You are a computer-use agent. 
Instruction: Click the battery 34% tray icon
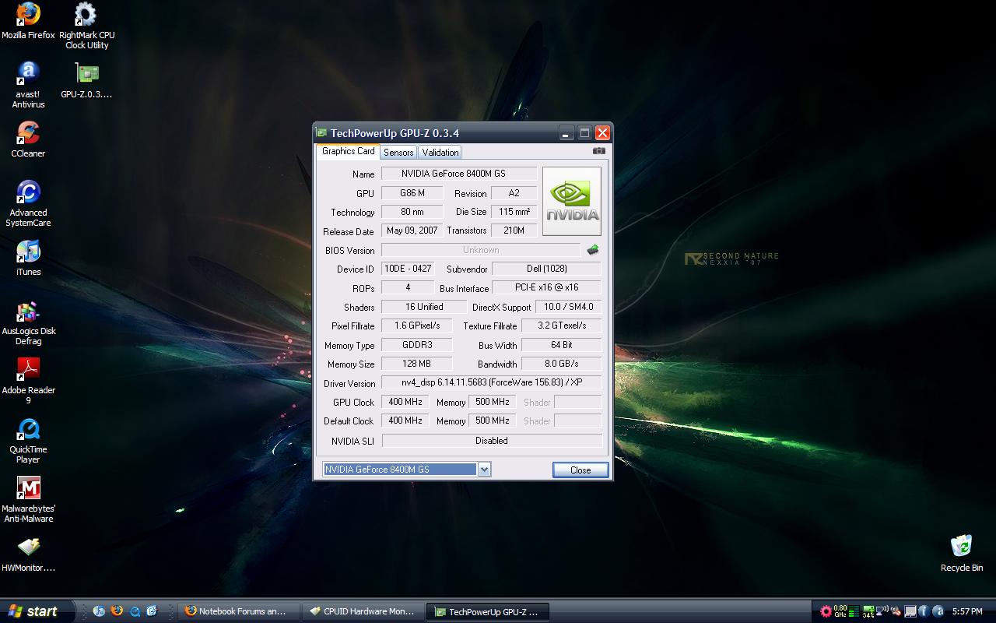[868, 611]
